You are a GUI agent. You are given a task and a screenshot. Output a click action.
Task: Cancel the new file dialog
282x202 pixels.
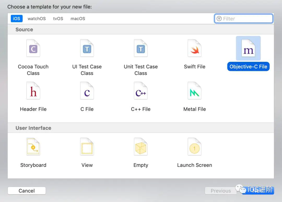click(27, 191)
